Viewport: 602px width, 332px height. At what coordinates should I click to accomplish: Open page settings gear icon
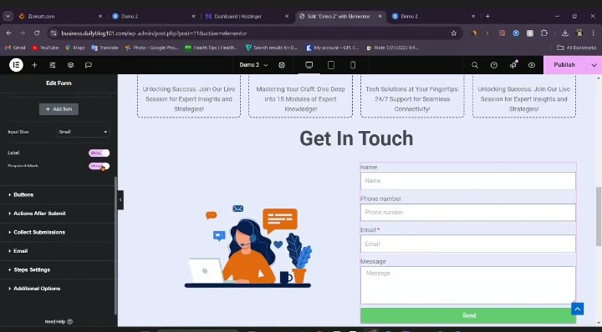pyautogui.click(x=282, y=65)
